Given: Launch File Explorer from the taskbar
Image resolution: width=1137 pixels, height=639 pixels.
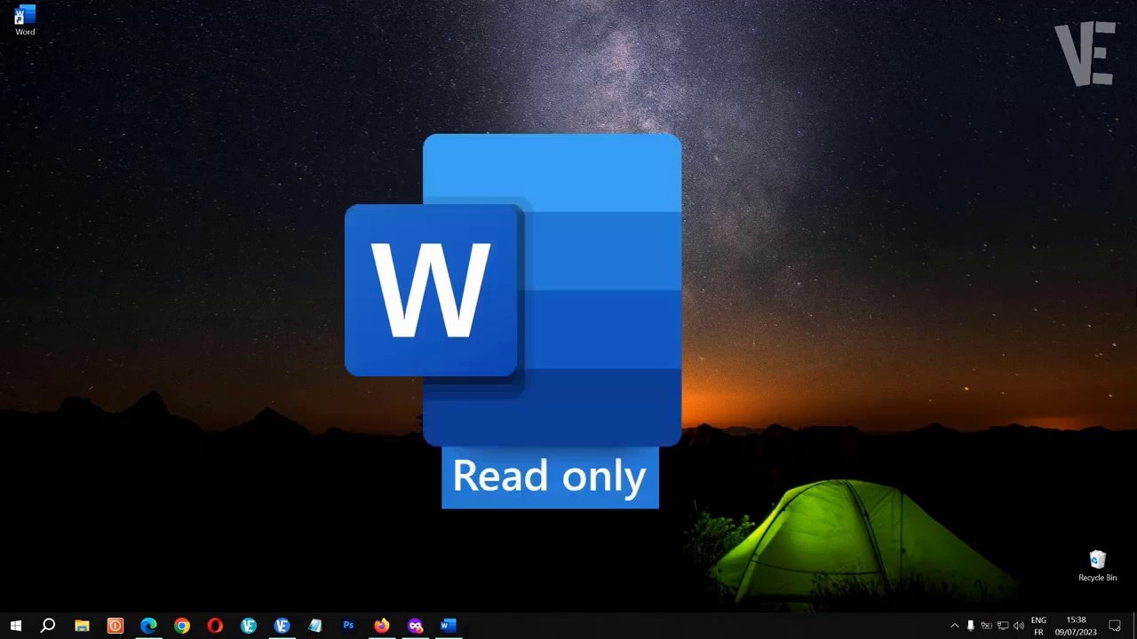Looking at the screenshot, I should [82, 626].
